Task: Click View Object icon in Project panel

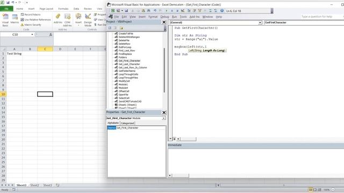Action: pyautogui.click(x=115, y=28)
